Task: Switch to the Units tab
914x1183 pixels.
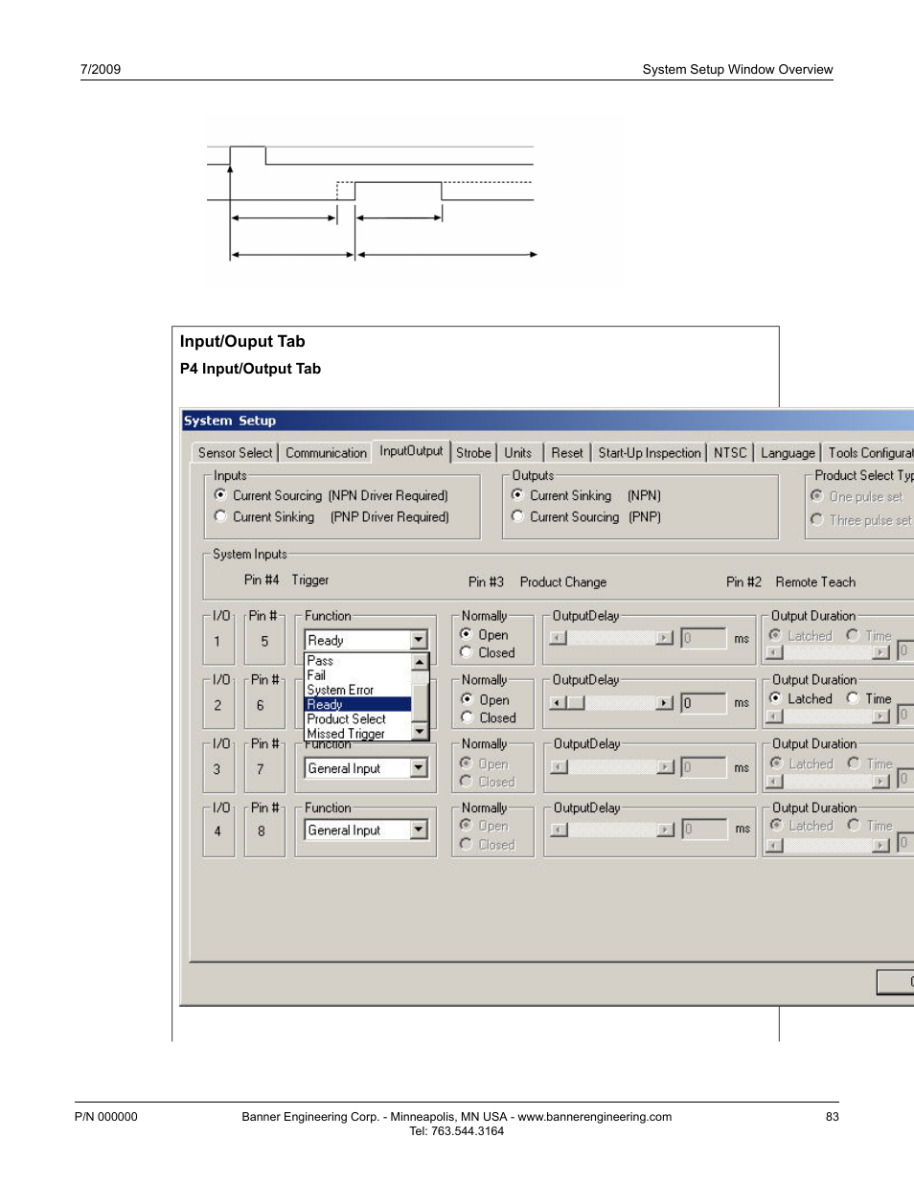Action: coord(517,453)
